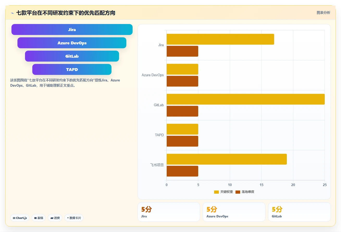341x232 pixels.
Task: Click the 数据卡片 tag chip
Action: point(74,218)
